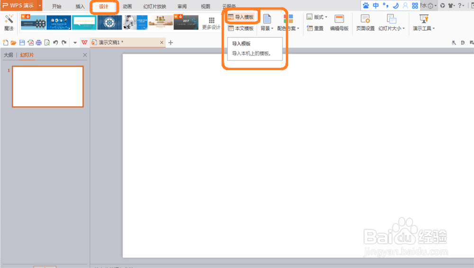Click the red WPS home icon

pyautogui.click(x=84, y=43)
